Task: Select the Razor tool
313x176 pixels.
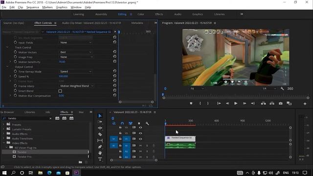Action: 100,134
